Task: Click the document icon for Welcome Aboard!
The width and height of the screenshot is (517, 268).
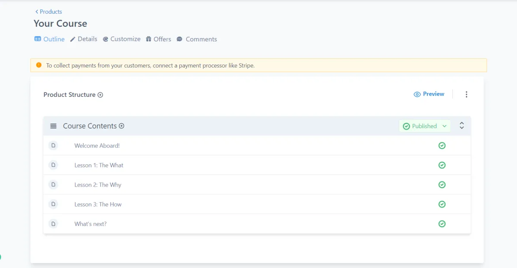Action: click(53, 145)
